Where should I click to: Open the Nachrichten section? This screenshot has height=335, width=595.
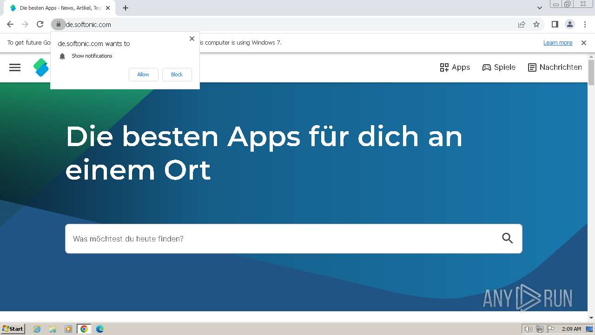click(555, 67)
